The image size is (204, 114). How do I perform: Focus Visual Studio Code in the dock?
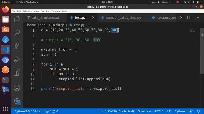(x=5, y=50)
